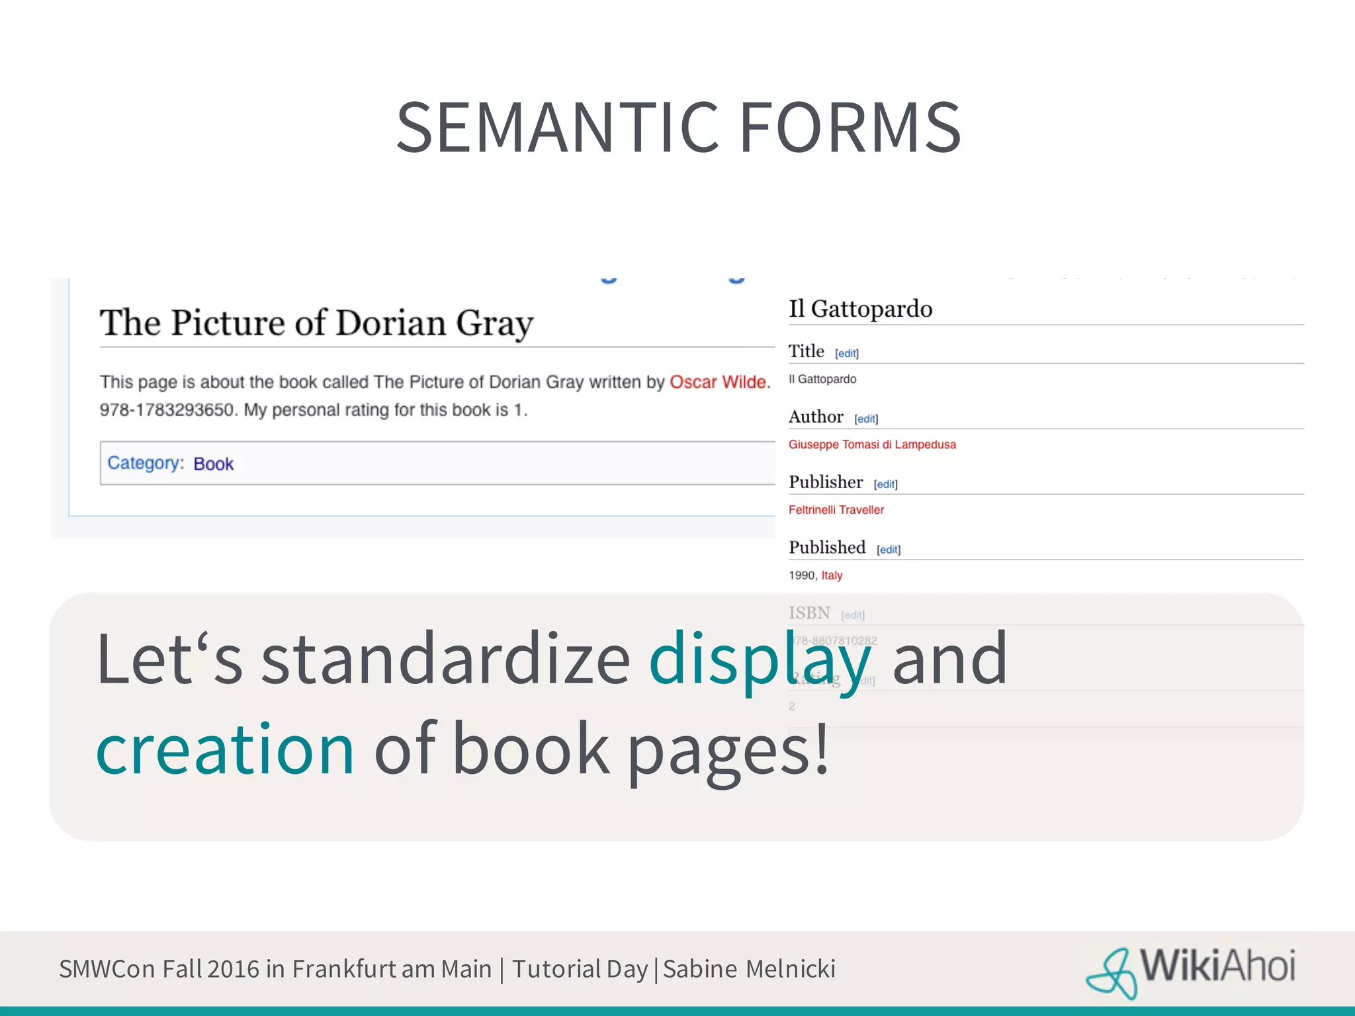Screen dimensions: 1355x1016
Task: Click the ISBN 978-1783293650 text
Action: click(x=165, y=410)
